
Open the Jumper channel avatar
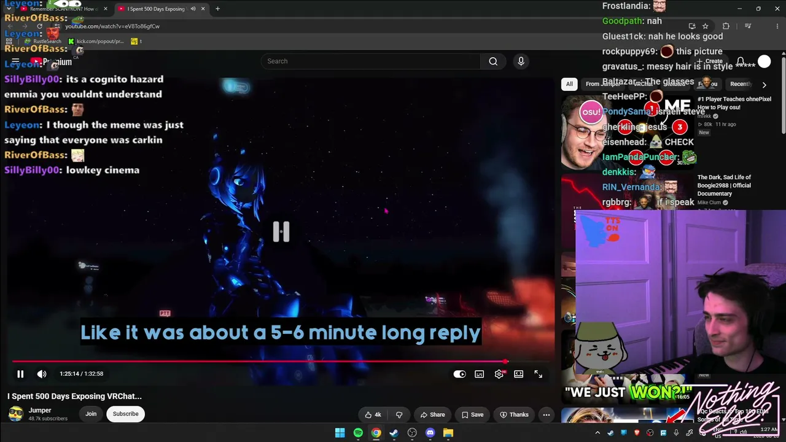tap(15, 414)
